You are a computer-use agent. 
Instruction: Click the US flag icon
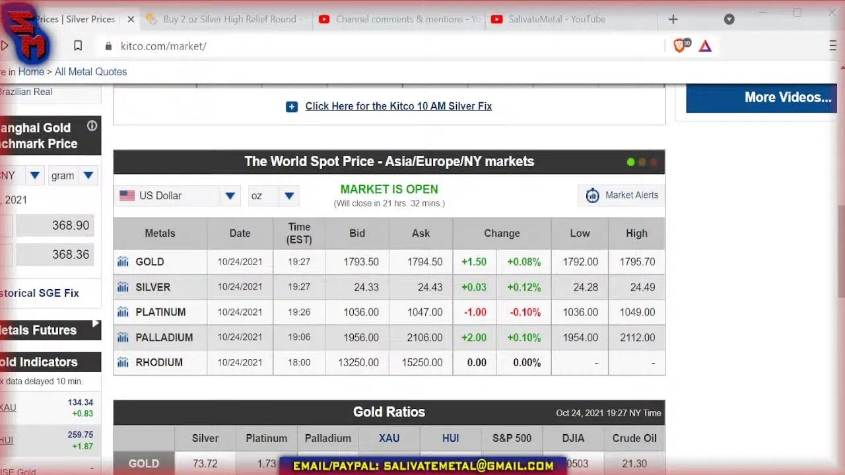[x=127, y=195]
